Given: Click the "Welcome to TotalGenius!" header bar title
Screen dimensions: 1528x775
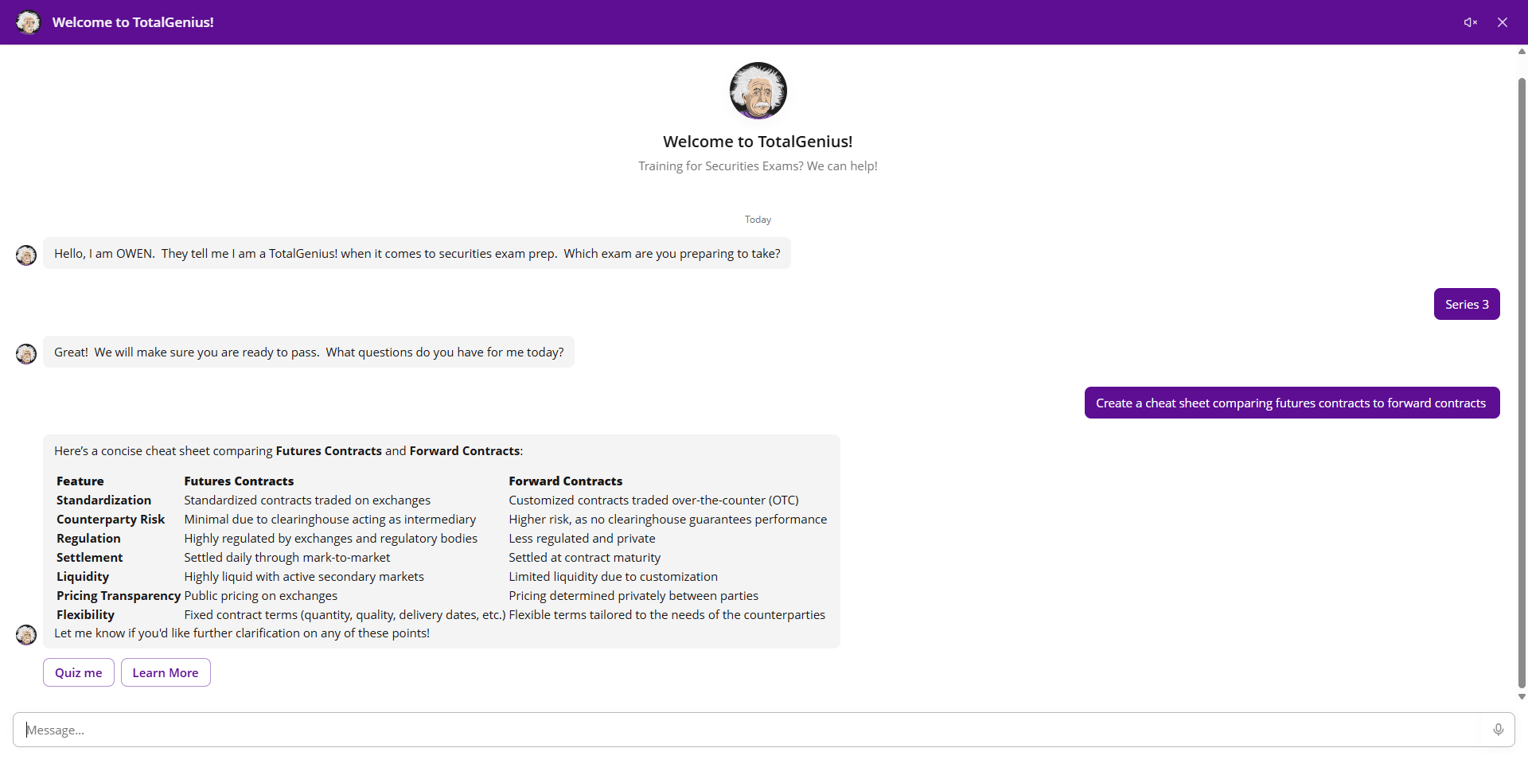Looking at the screenshot, I should [x=133, y=22].
